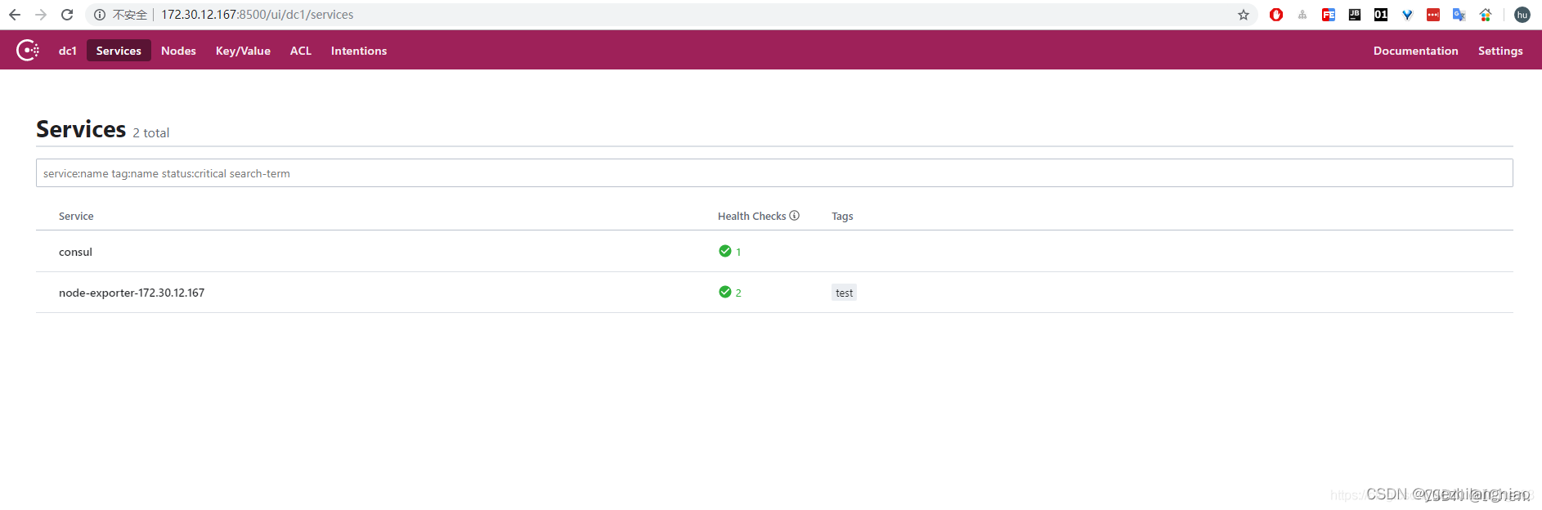Click the Tags column header
Image resolution: width=1542 pixels, height=510 pixels.
[842, 216]
